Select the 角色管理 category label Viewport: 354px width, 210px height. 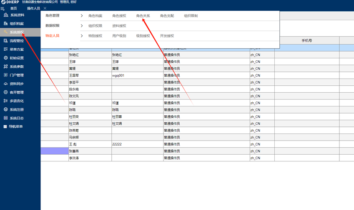click(53, 15)
